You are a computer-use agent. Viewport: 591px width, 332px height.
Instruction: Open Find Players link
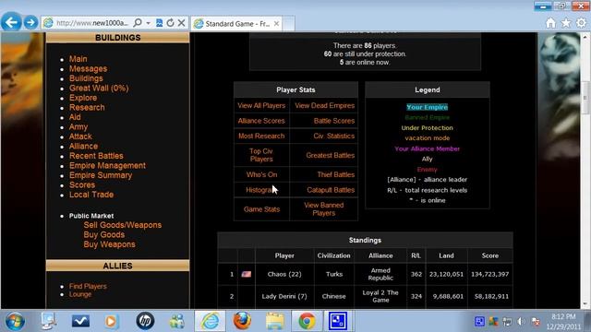tap(88, 287)
